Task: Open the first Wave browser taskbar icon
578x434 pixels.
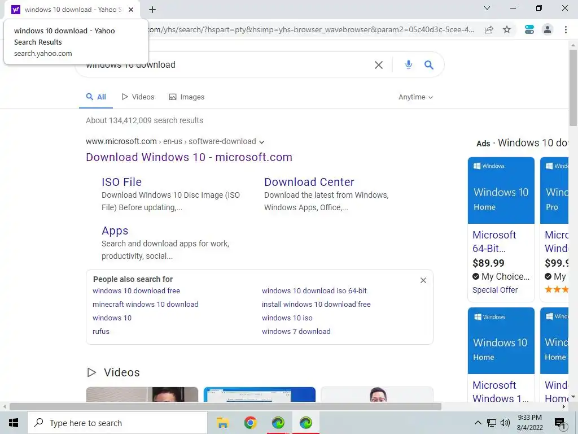Action: pos(278,423)
